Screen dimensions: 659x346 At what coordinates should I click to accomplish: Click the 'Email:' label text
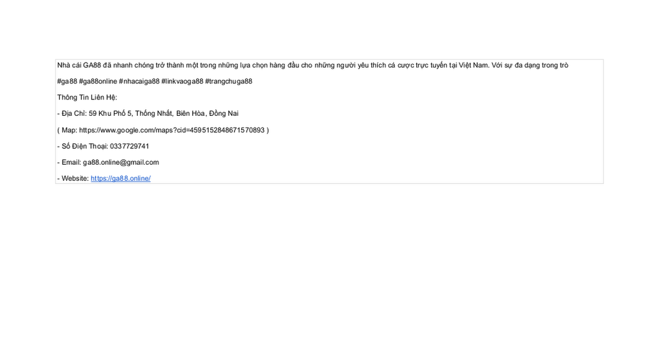[71, 162]
